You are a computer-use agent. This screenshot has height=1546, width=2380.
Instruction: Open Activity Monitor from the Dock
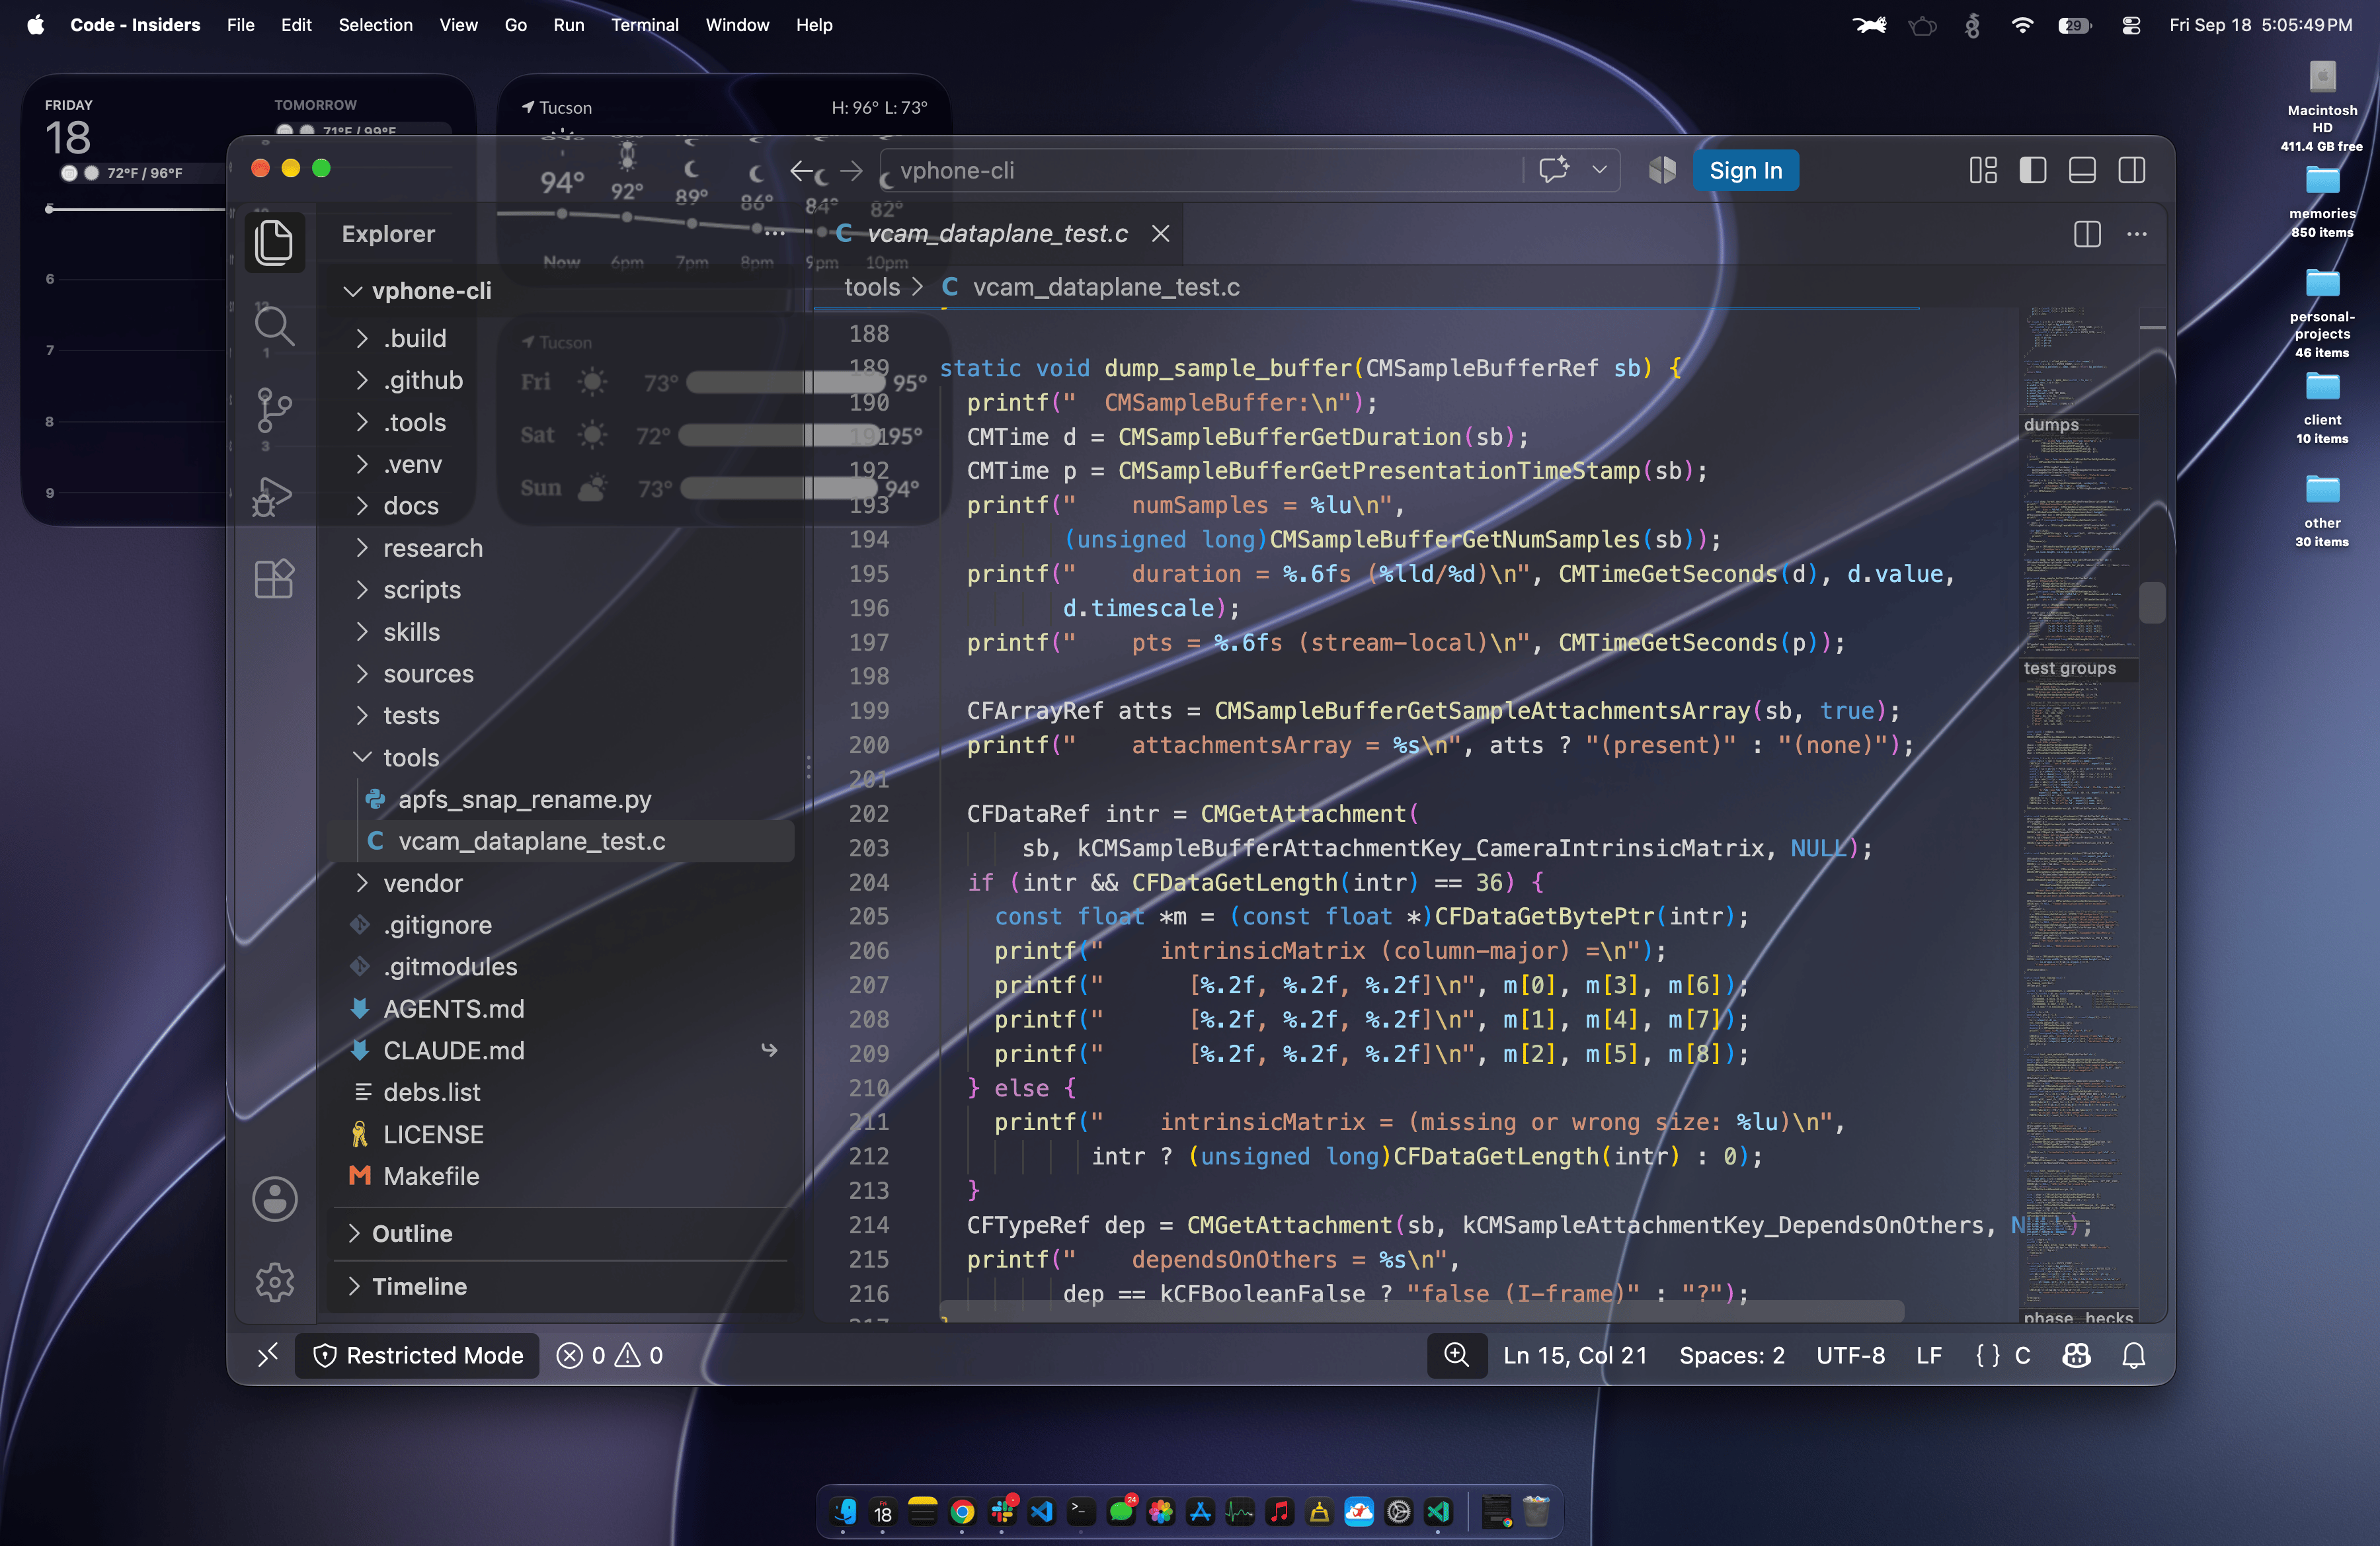point(1240,1511)
